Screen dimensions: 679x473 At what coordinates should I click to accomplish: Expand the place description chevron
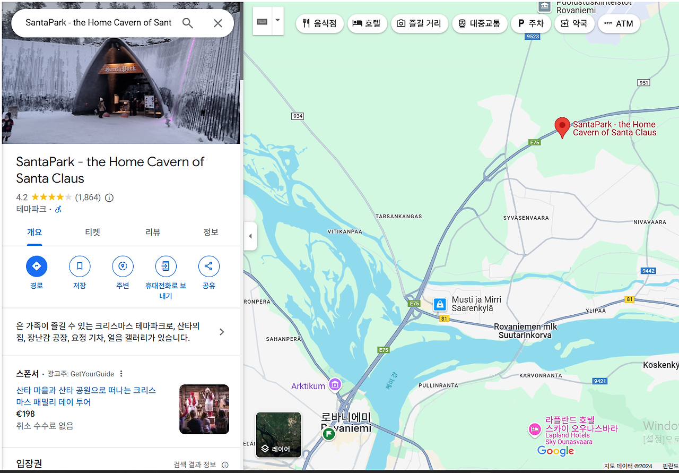click(x=222, y=332)
